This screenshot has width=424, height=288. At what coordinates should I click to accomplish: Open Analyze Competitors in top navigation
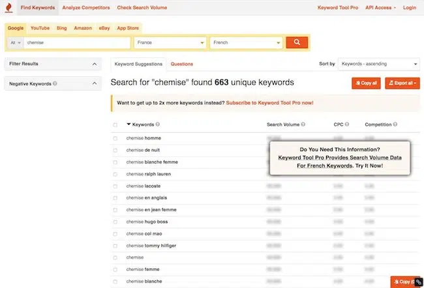click(x=86, y=8)
